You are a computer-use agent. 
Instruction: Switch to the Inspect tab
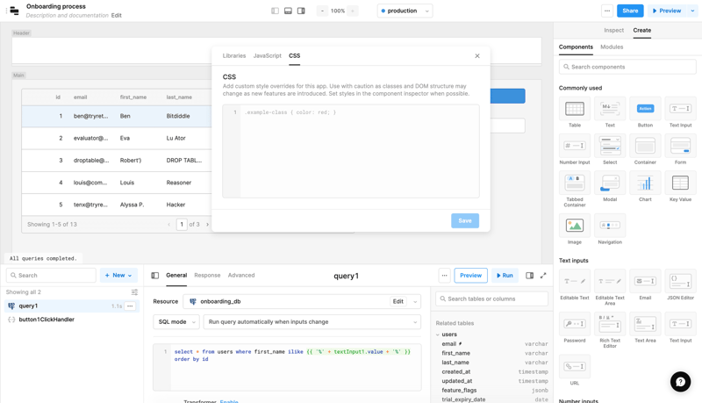(613, 30)
